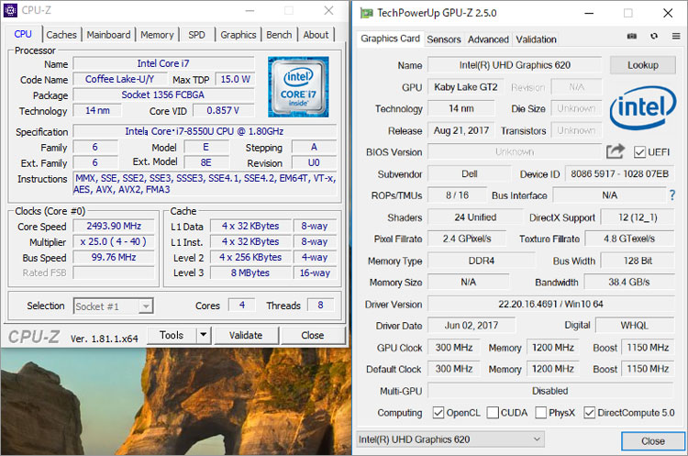The height and width of the screenshot is (456, 688).
Task: Click the Device ID value 8086 5917
Action: point(619,173)
